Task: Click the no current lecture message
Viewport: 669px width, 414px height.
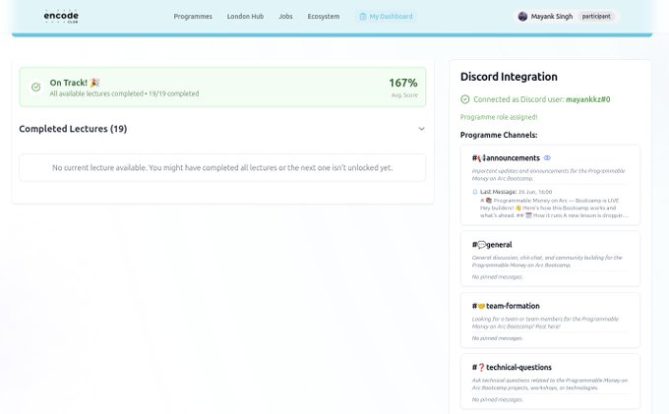Action: coord(222,167)
